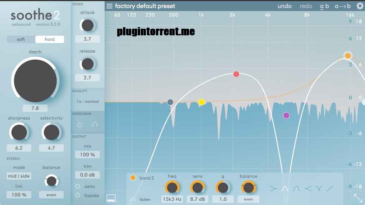This screenshot has width=365, height=205.
Task: Switch to hard mode
Action: [x=50, y=39]
